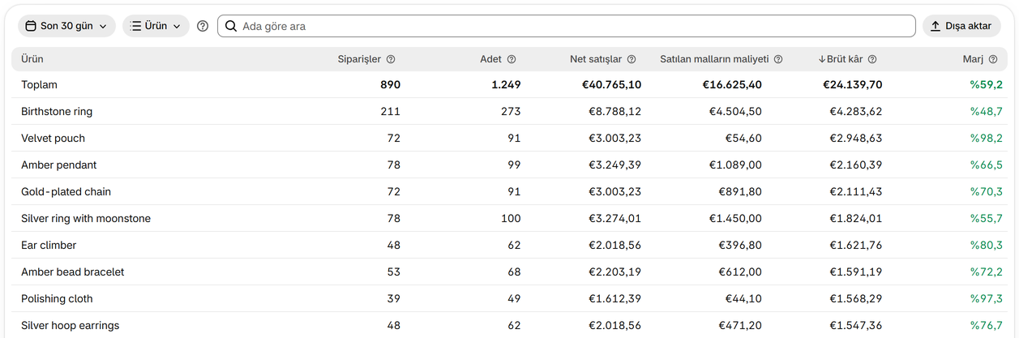Click the Ear climber margin %80,3
Viewport: 1019px width, 338px height.
(x=987, y=245)
